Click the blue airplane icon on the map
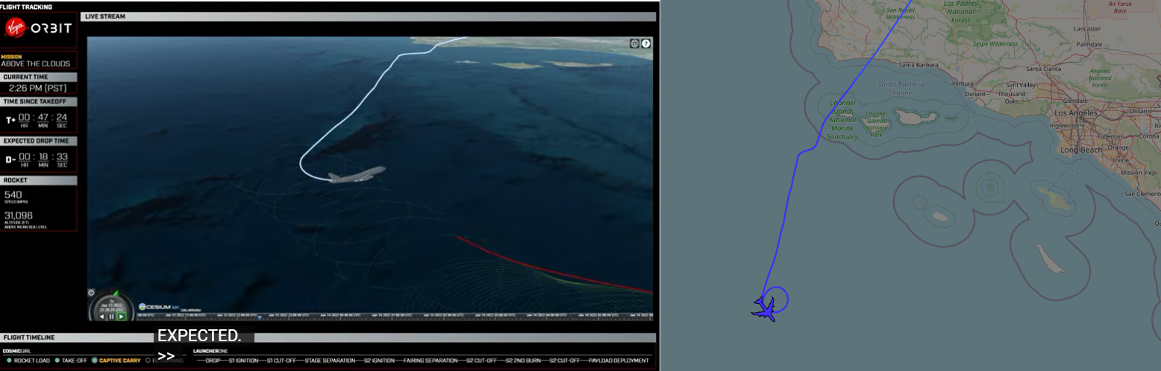The image size is (1161, 371). (763, 308)
